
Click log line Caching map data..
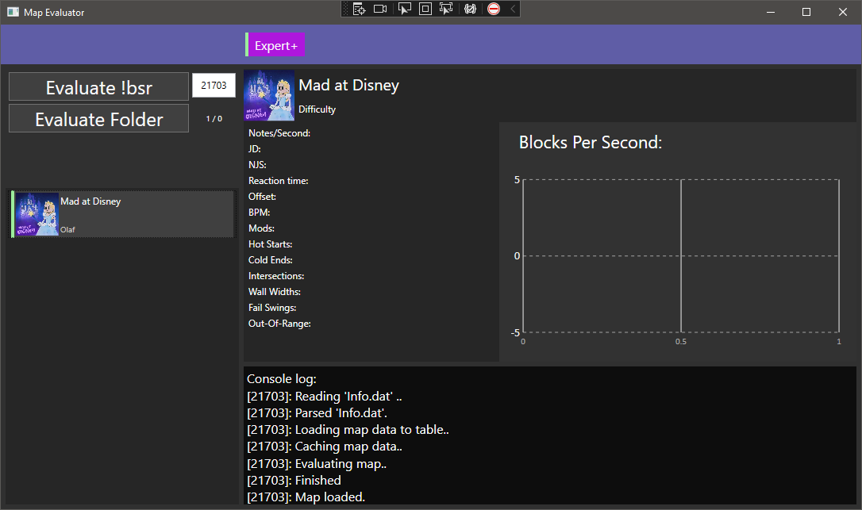(325, 447)
